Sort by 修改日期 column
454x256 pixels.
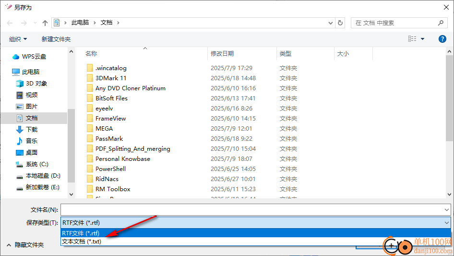coord(222,54)
